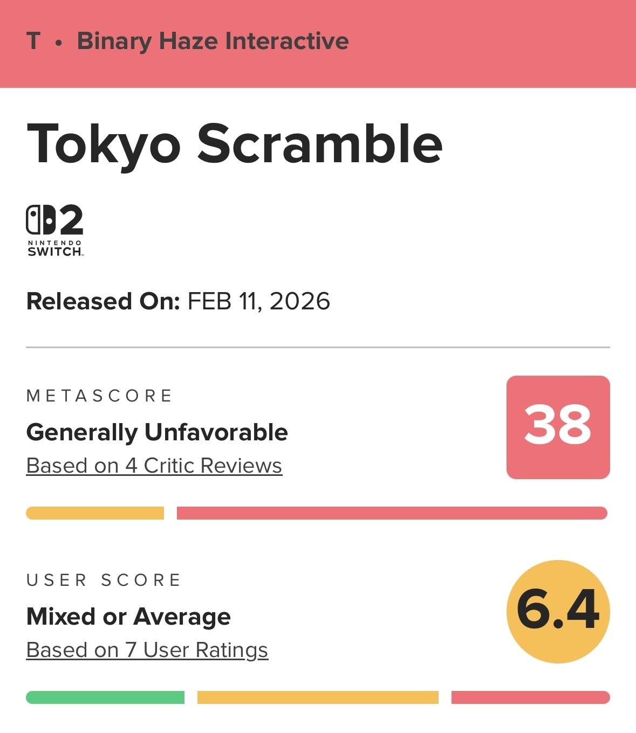Click the METASCORE section heading

point(99,396)
